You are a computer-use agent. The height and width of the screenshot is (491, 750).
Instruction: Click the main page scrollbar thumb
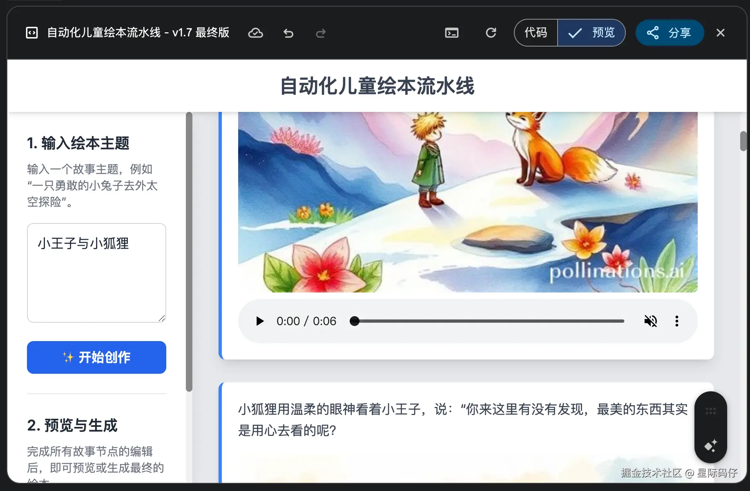click(x=743, y=141)
